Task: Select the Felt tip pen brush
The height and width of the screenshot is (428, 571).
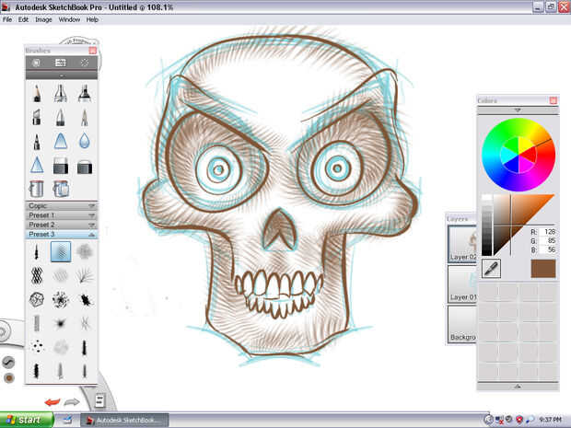Action: pyautogui.click(x=37, y=141)
